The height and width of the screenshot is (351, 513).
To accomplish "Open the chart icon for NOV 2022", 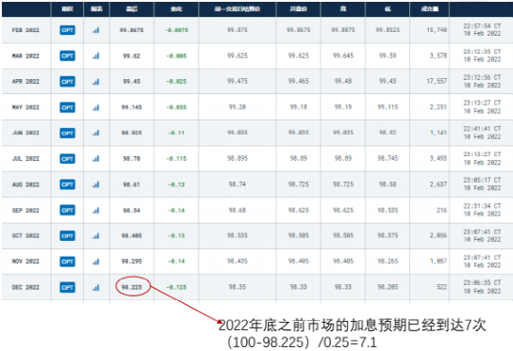I will 96,262.
